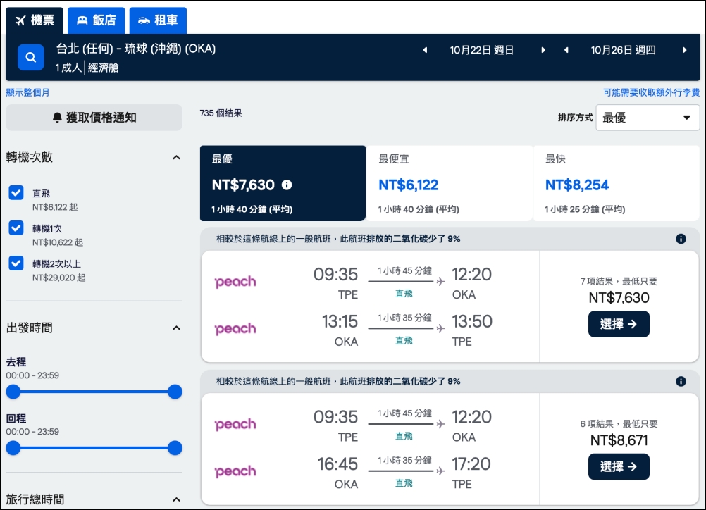Click 獲取價格通知 price alert button
This screenshot has width=706, height=510.
point(94,118)
